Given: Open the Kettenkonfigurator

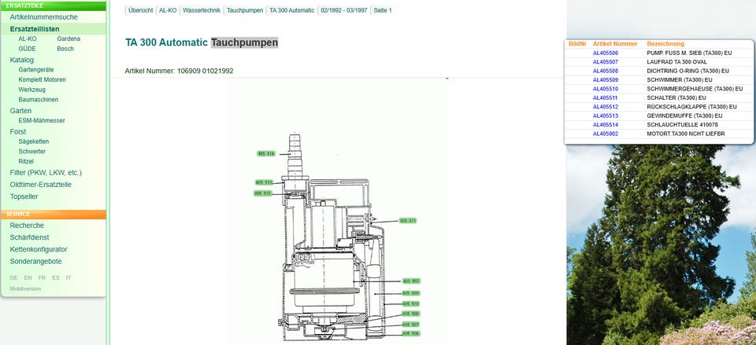Looking at the screenshot, I should coord(39,249).
